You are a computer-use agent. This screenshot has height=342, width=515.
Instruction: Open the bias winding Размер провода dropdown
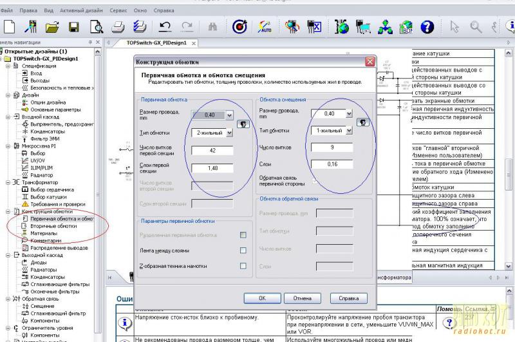349,114
